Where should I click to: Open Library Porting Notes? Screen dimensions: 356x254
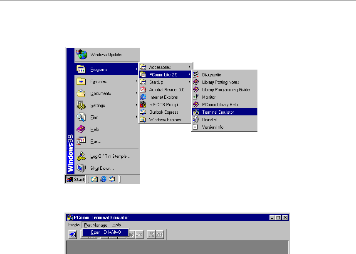point(225,82)
